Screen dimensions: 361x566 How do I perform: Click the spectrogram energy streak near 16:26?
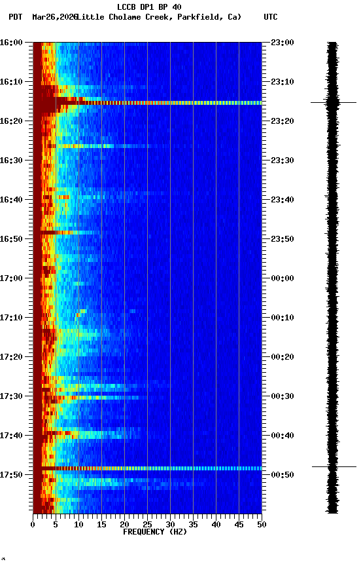[97, 146]
